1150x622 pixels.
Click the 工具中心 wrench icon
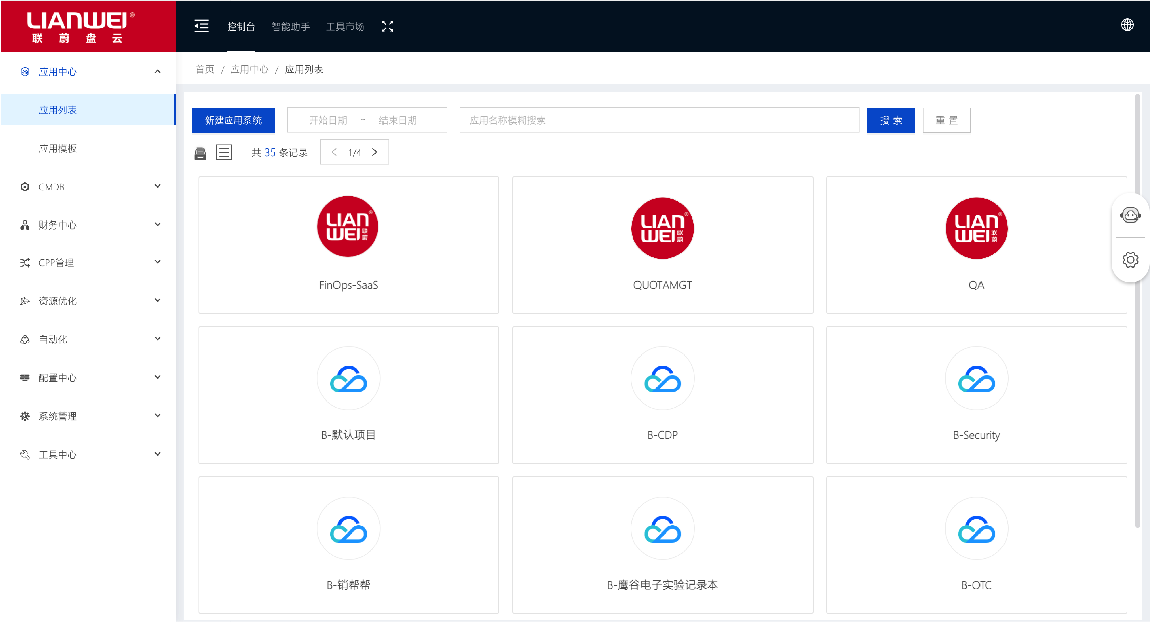pos(25,455)
